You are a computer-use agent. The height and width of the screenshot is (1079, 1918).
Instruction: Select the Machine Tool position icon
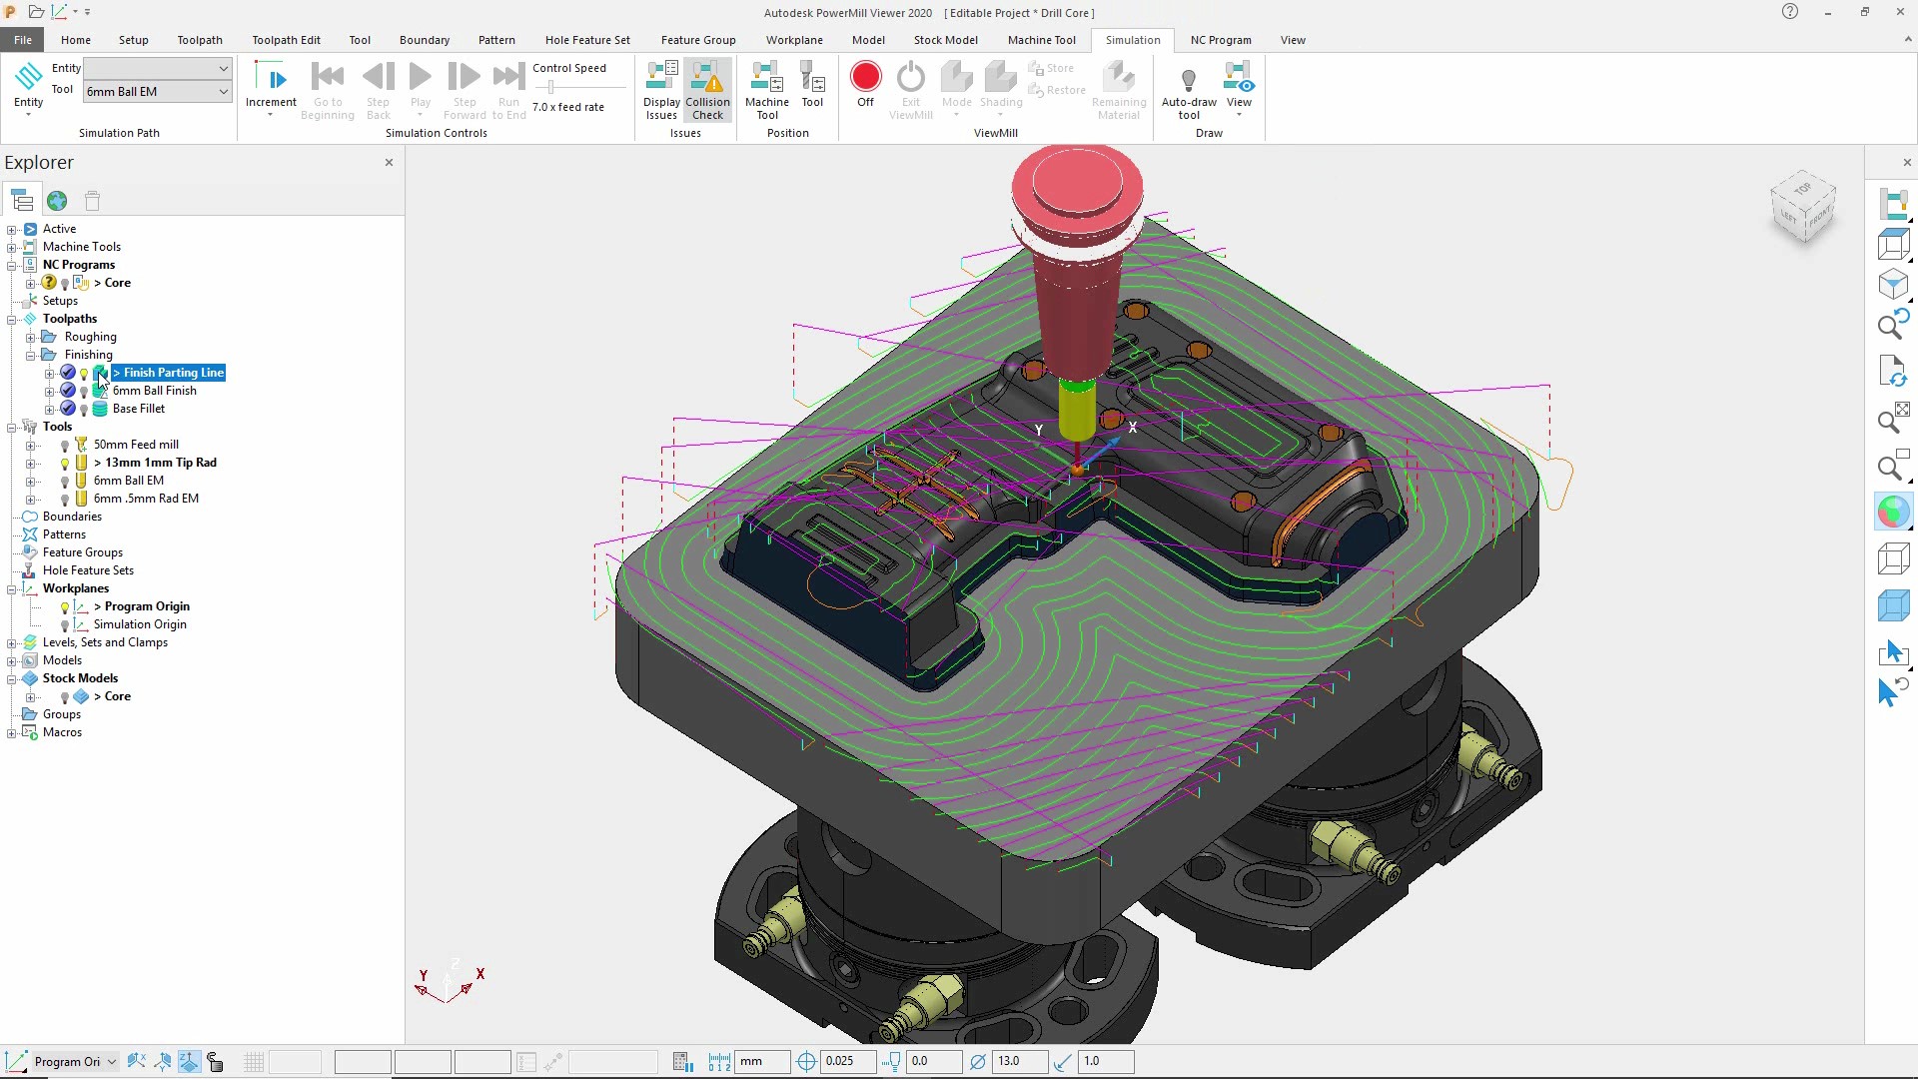[x=766, y=88]
